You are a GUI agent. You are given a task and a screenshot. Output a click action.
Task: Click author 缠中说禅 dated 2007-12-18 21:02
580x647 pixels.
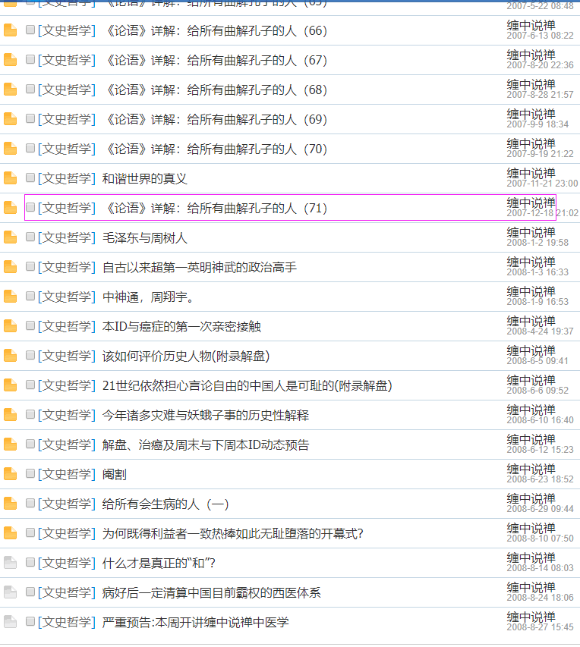tap(531, 203)
